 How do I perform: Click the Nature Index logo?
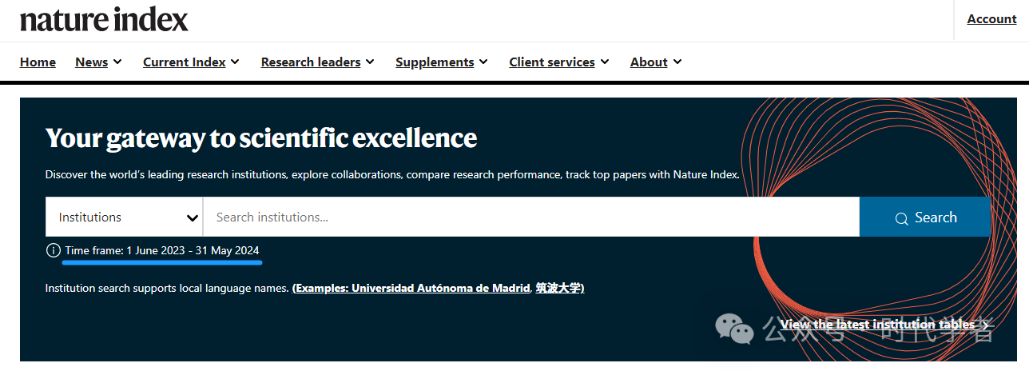pyautogui.click(x=104, y=19)
